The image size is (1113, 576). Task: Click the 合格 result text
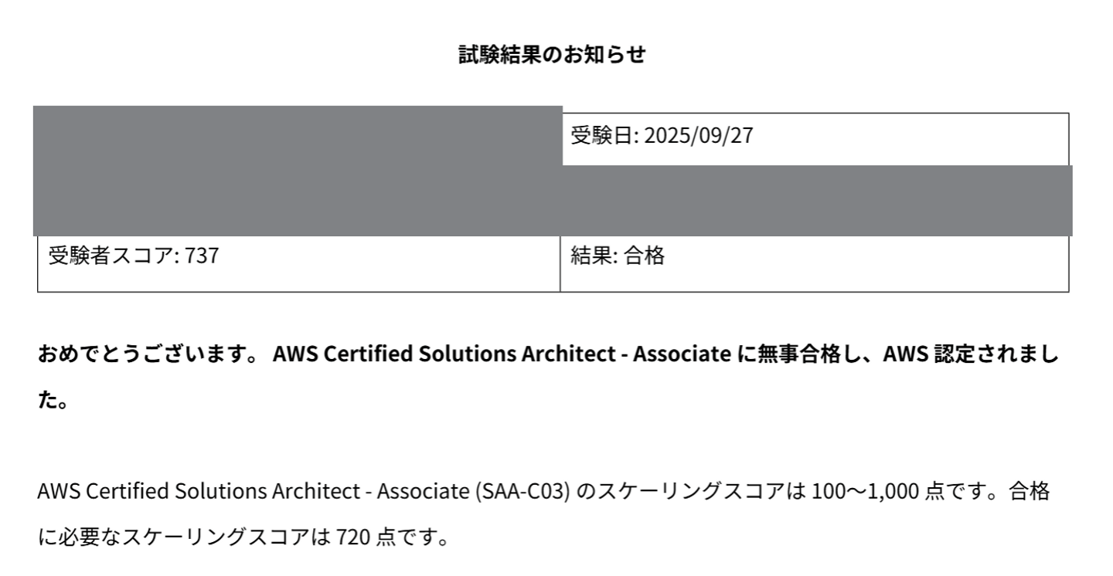click(644, 256)
